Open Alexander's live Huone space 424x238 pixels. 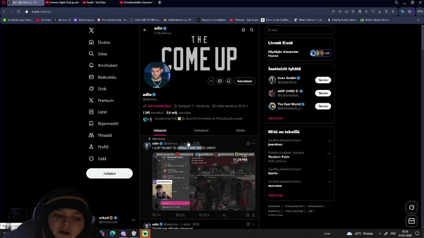point(300,54)
